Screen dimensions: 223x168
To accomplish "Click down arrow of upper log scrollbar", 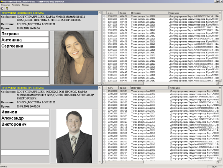I will [x=220, y=81].
